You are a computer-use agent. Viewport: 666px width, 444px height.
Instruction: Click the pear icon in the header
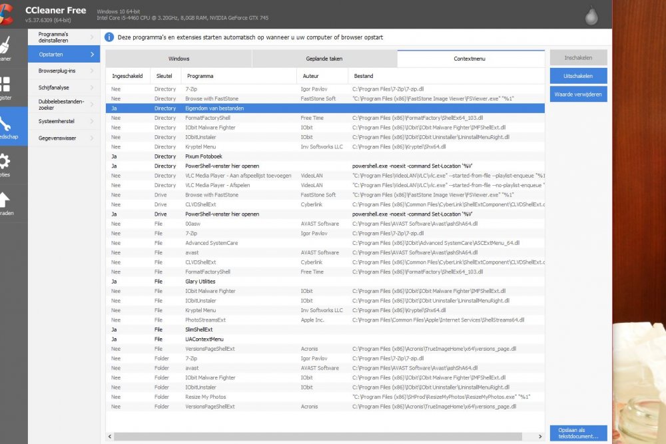pos(590,15)
